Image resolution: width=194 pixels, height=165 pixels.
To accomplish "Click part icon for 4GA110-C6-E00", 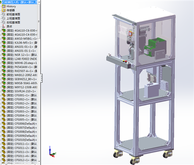I will [4, 30].
